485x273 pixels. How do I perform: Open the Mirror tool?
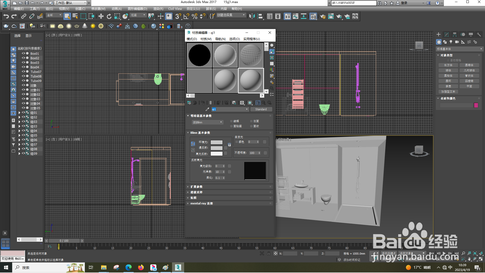tap(252, 16)
